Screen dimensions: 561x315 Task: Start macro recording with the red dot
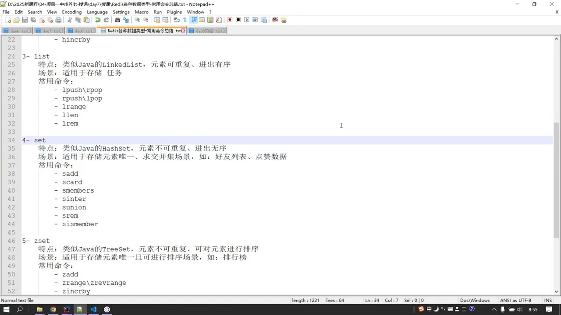[230, 20]
